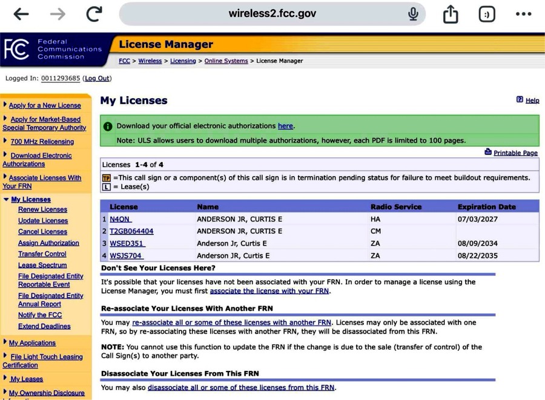Tap the browser back arrow
The height and width of the screenshot is (400, 545).
point(21,14)
